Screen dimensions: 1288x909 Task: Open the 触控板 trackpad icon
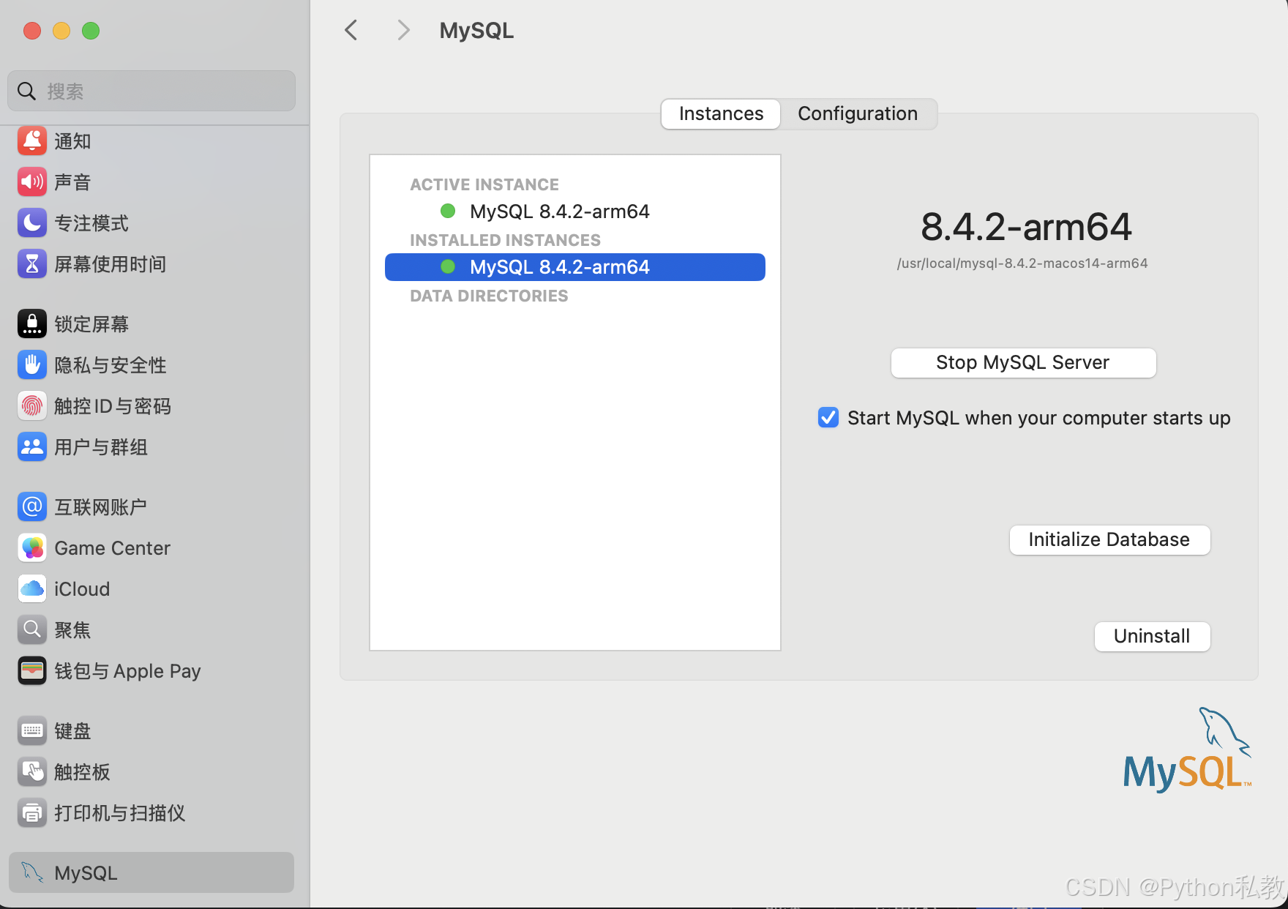pyautogui.click(x=32, y=772)
